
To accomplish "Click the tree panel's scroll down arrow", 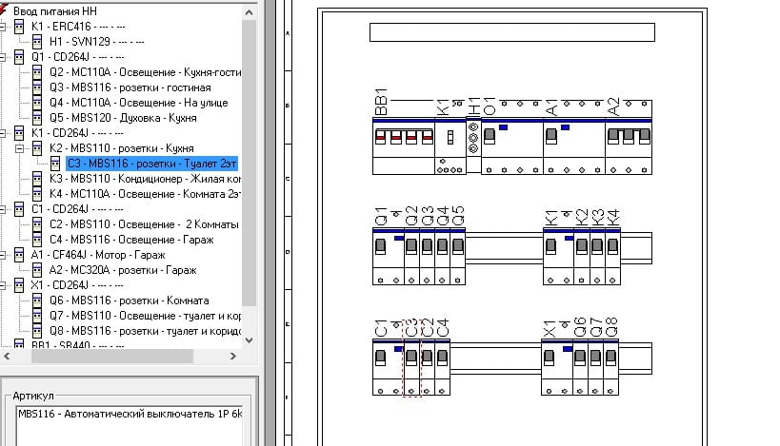I will pyautogui.click(x=250, y=339).
